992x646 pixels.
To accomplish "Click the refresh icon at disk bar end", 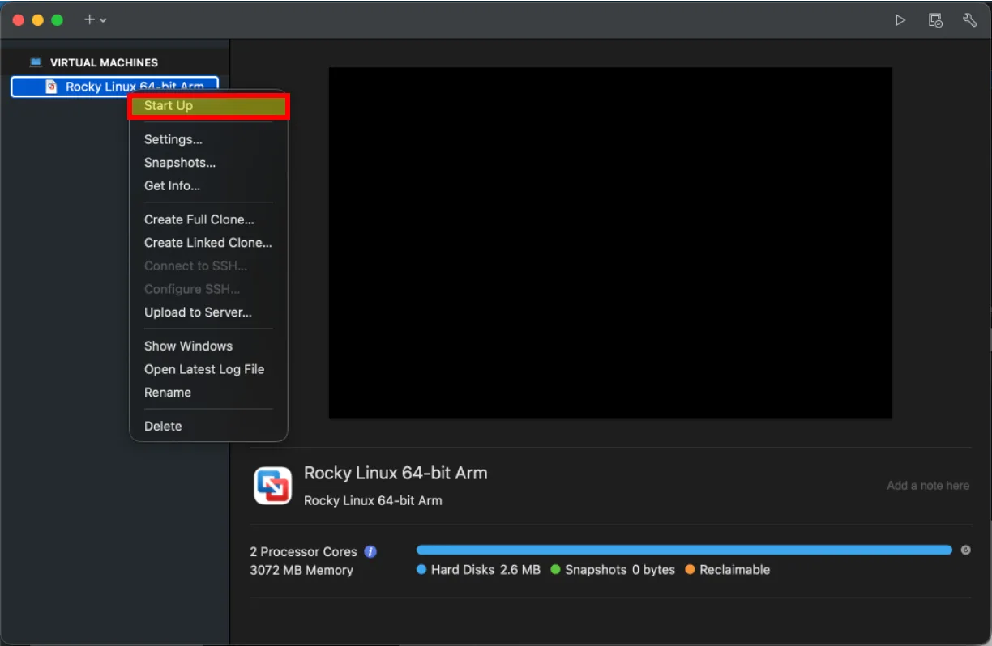I will pyautogui.click(x=965, y=550).
